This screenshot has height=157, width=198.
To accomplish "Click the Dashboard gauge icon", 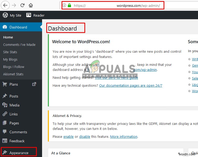I will [5, 27].
